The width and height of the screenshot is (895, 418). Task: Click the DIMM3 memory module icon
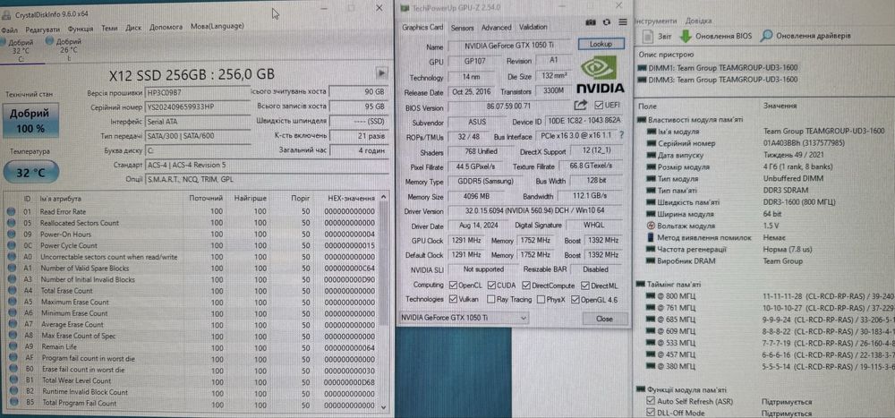[642, 80]
